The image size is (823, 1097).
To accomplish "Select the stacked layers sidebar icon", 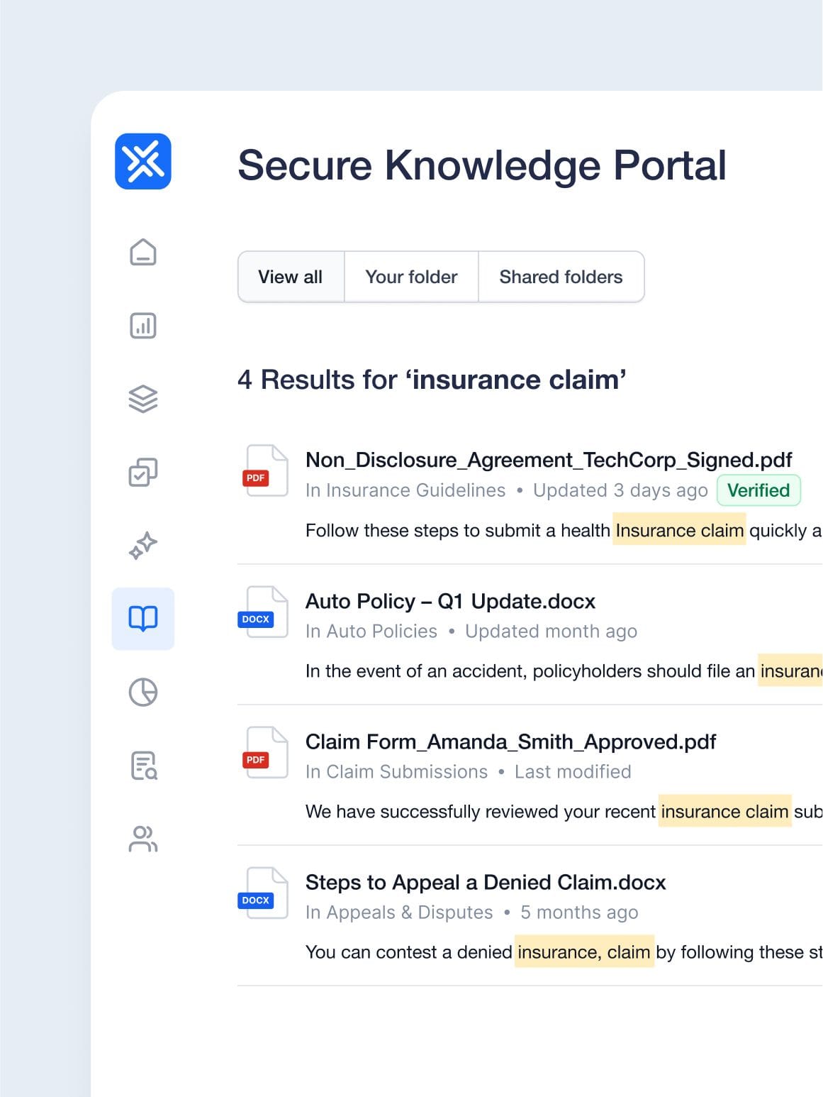I will tap(143, 399).
